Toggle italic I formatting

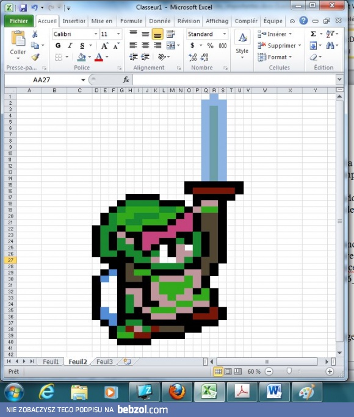pos(70,46)
